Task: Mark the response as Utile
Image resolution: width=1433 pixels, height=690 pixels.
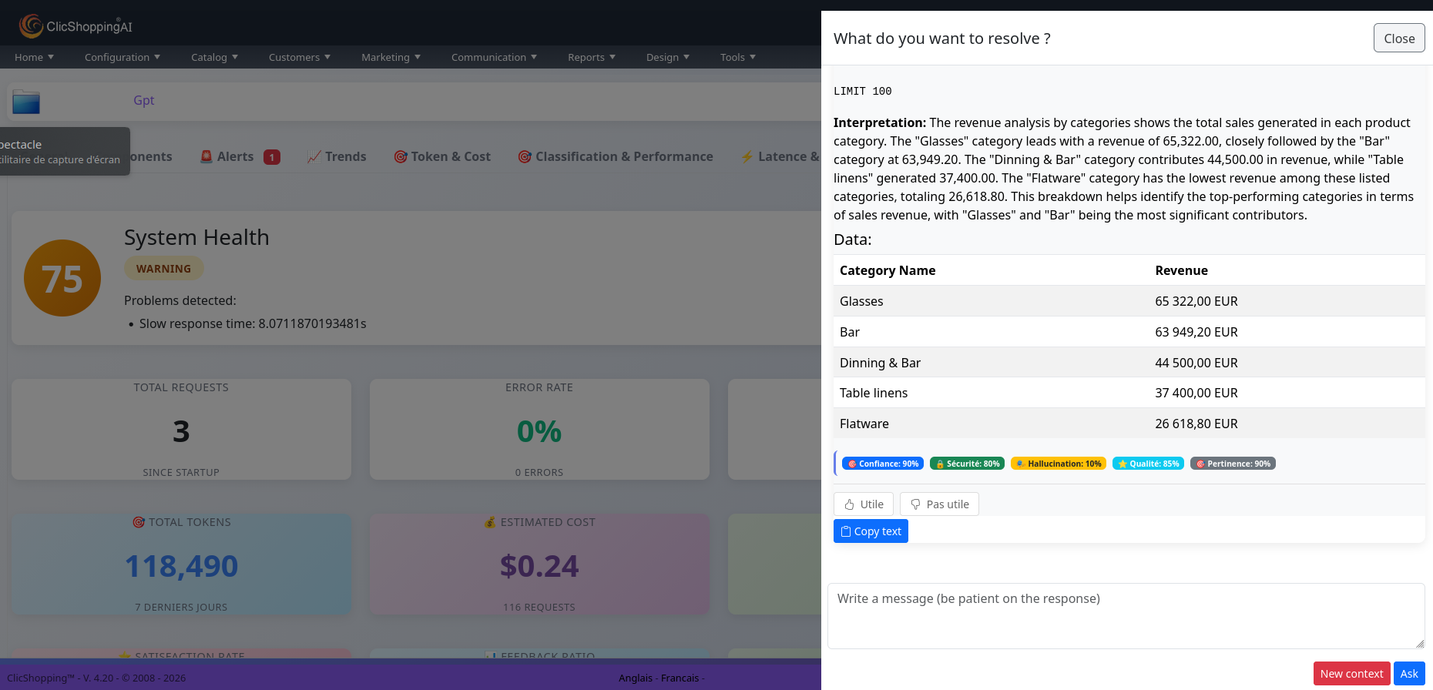Action: pos(864,504)
